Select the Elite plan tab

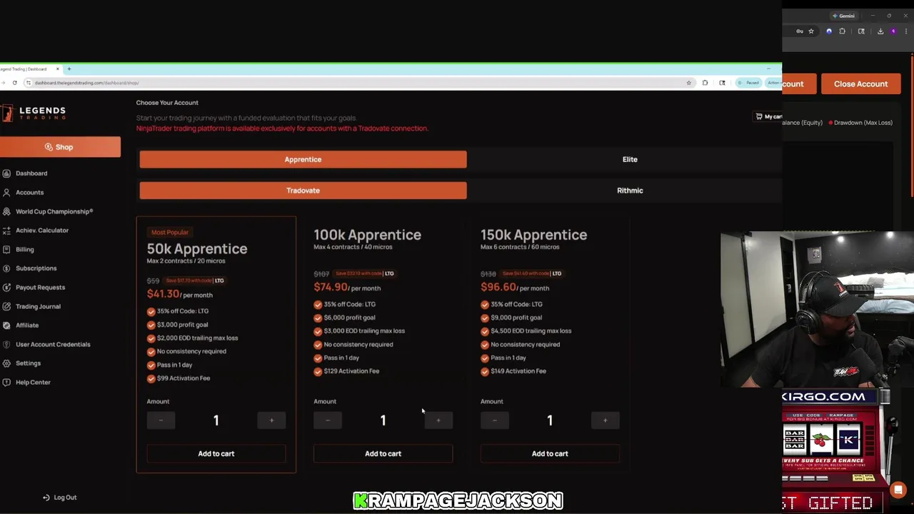pyautogui.click(x=630, y=159)
